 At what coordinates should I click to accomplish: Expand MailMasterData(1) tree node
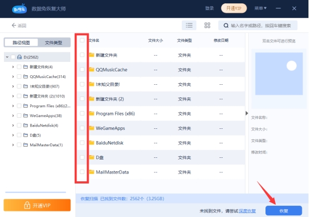coord(13,145)
